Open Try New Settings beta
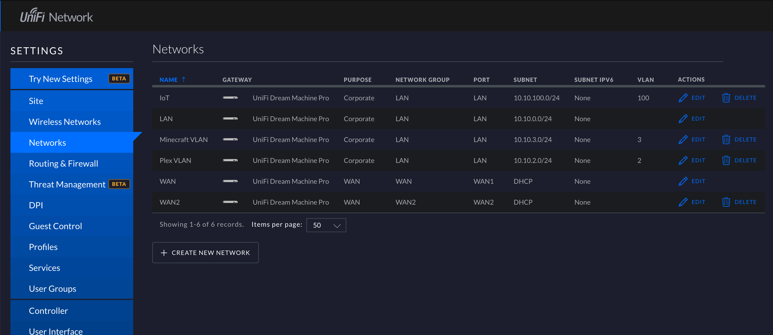Image resolution: width=773 pixels, height=335 pixels. click(72, 79)
